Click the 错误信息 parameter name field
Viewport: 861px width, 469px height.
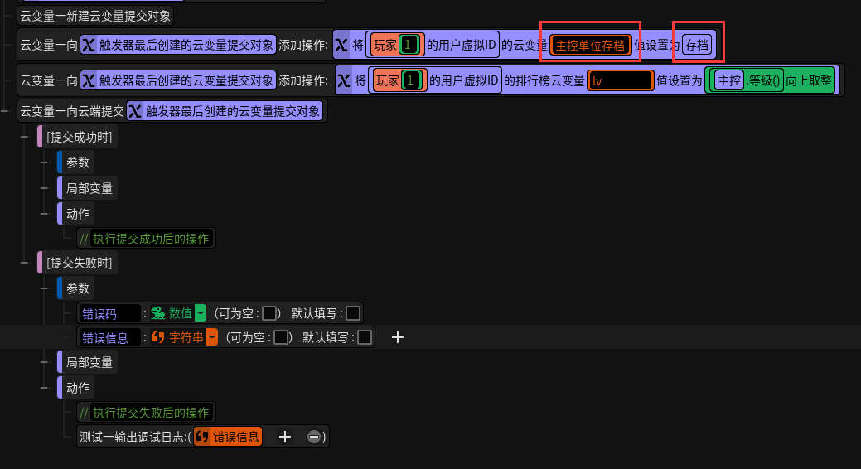(x=109, y=337)
